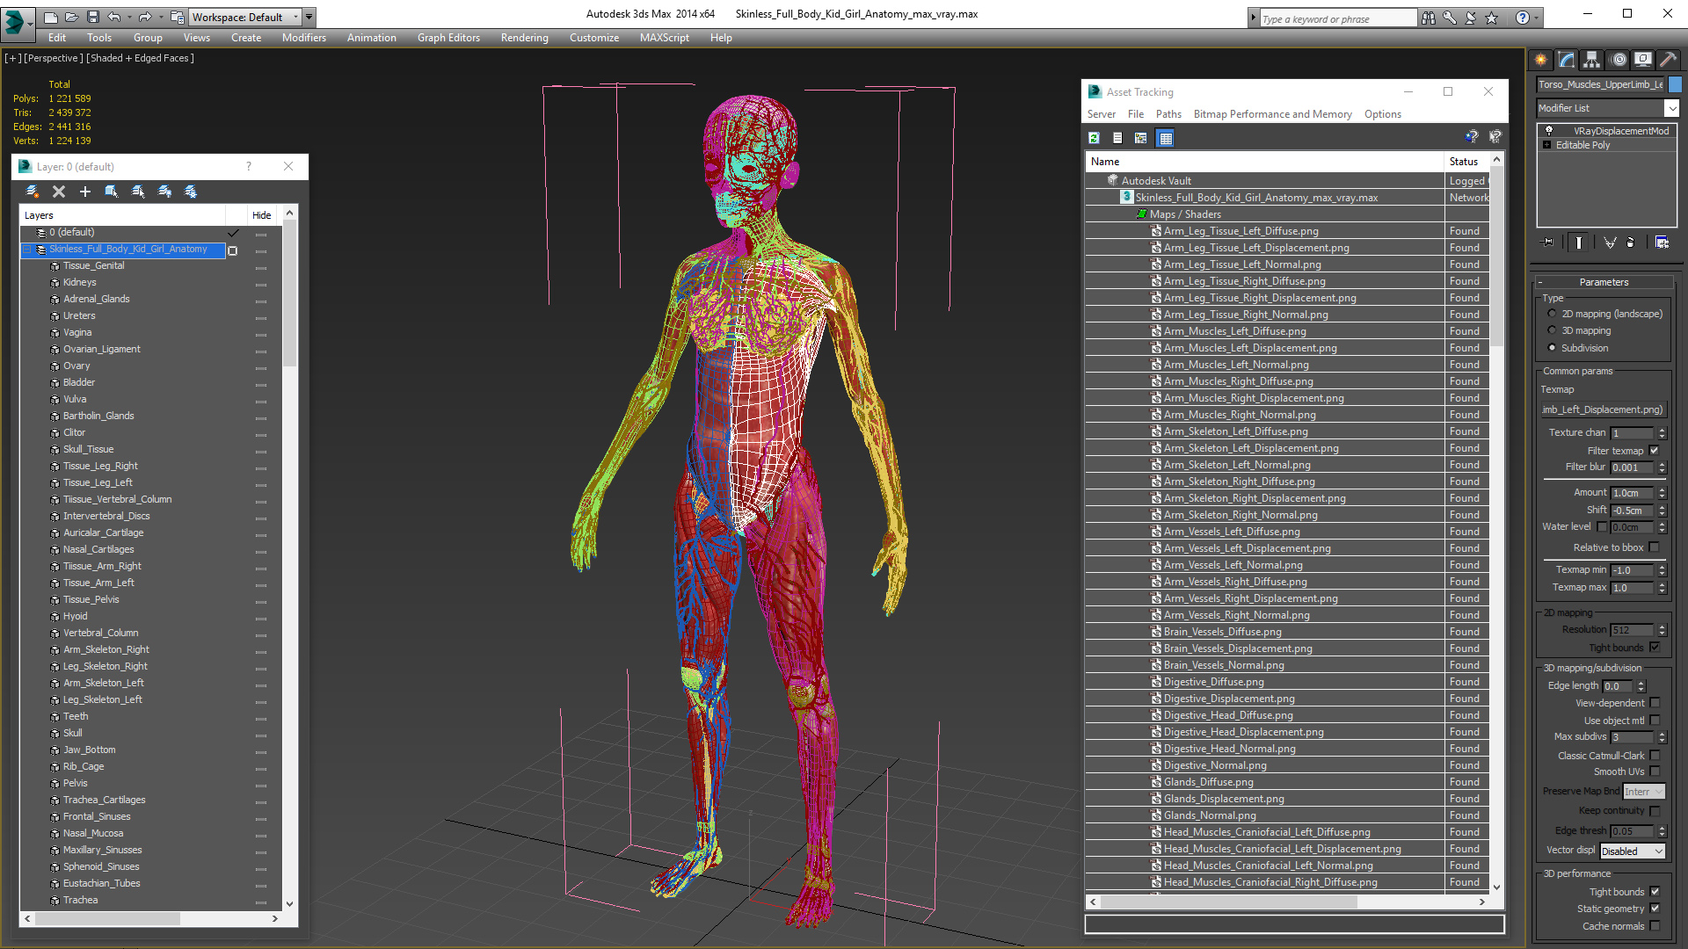Click the blue object color swatch
This screenshot has height=949, width=1688.
(x=1675, y=84)
